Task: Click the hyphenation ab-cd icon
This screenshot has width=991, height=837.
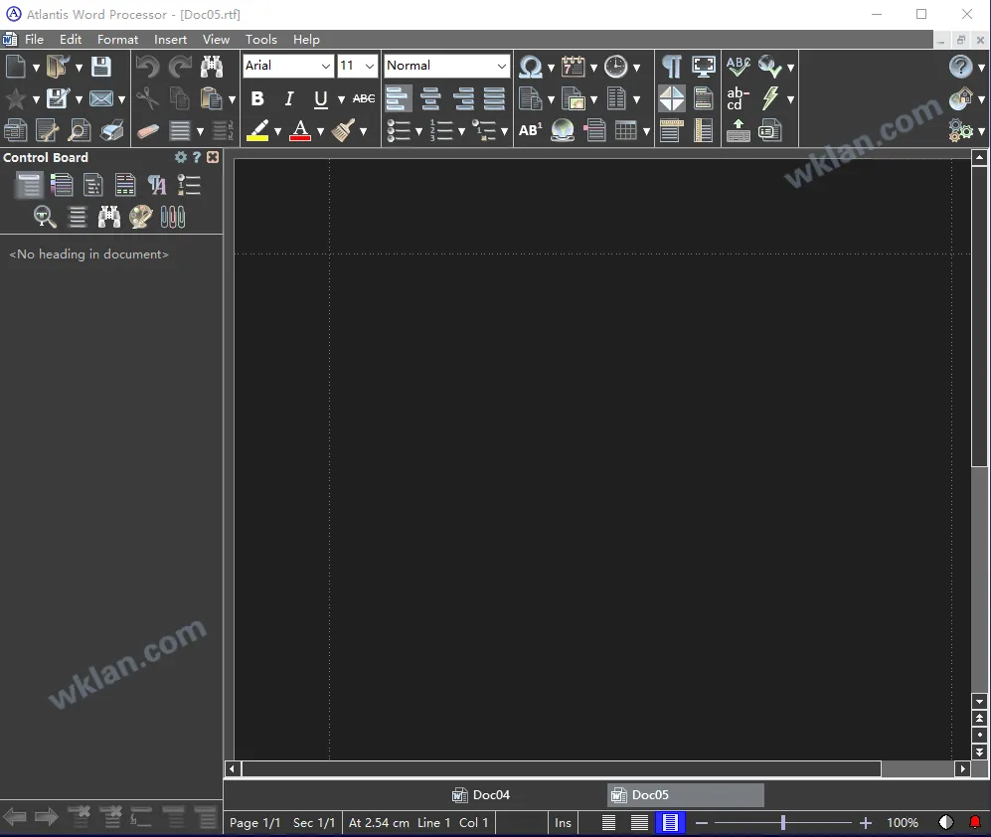Action: point(738,98)
